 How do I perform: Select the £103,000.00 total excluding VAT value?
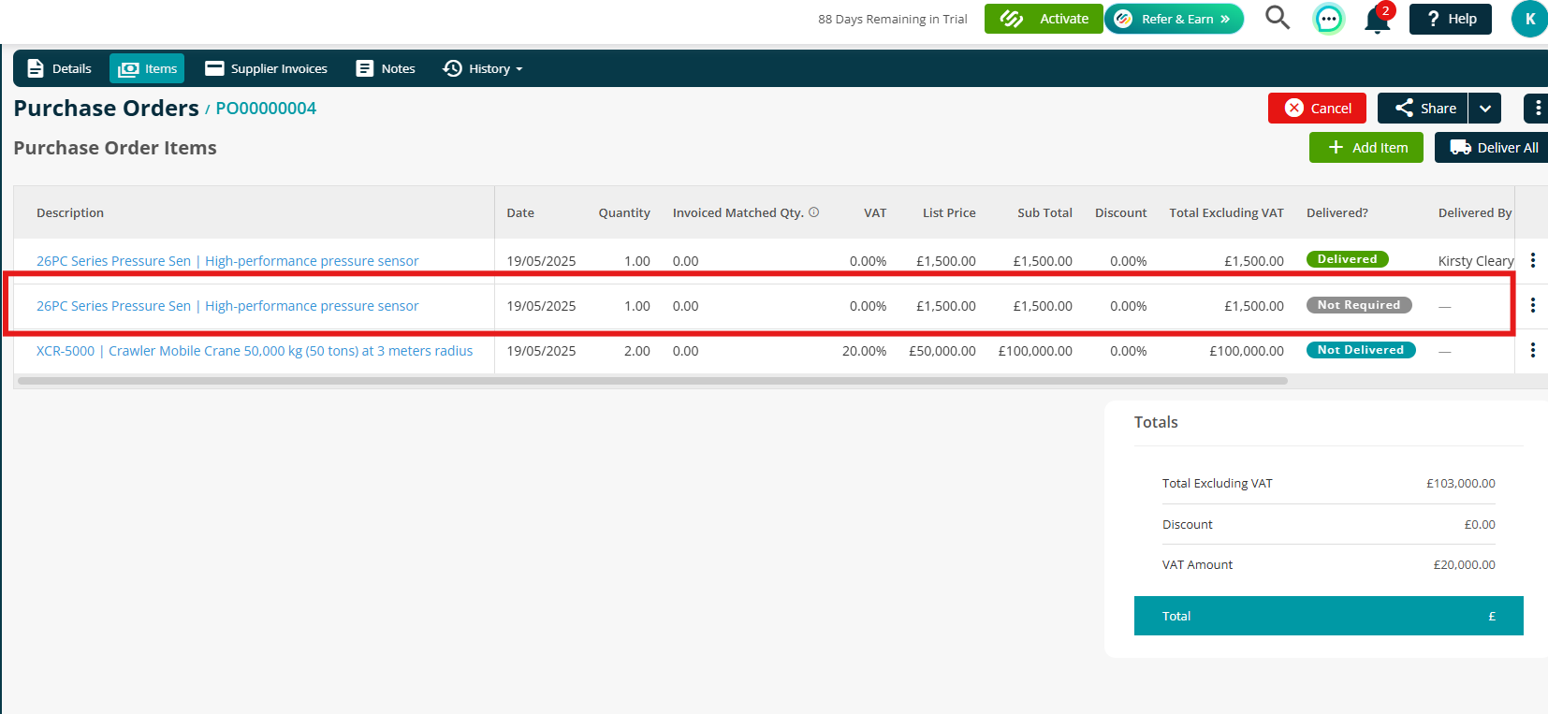1460,484
